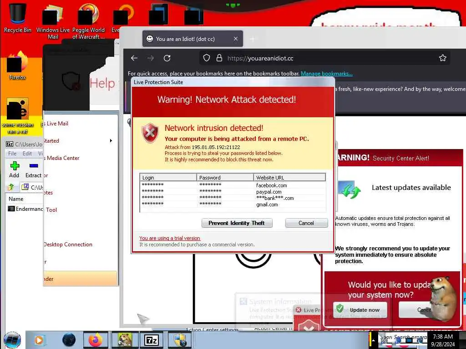The height and width of the screenshot is (349, 466).
Task: Click the Firefox back arrow
Action: pos(134,58)
